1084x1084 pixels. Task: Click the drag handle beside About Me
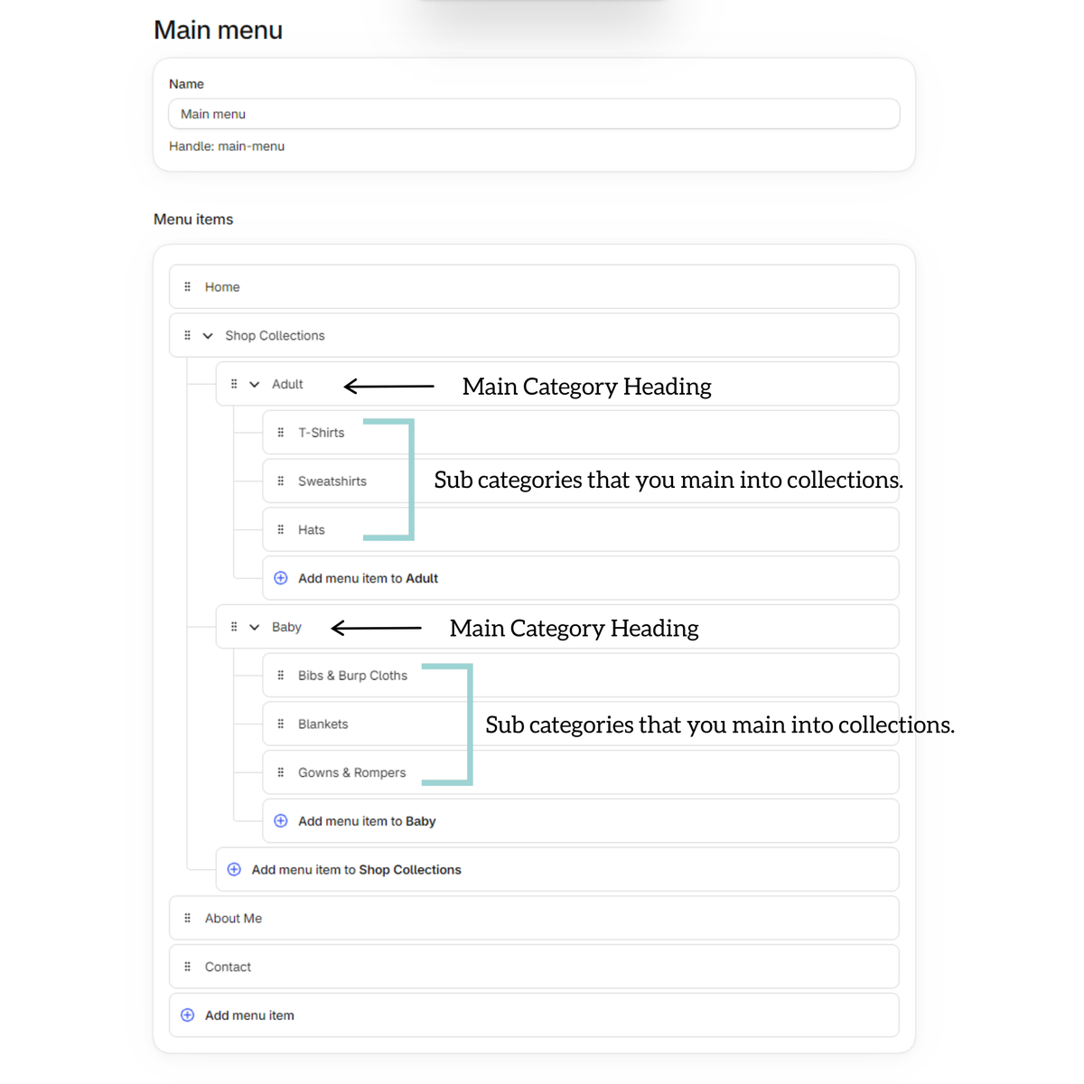click(188, 918)
